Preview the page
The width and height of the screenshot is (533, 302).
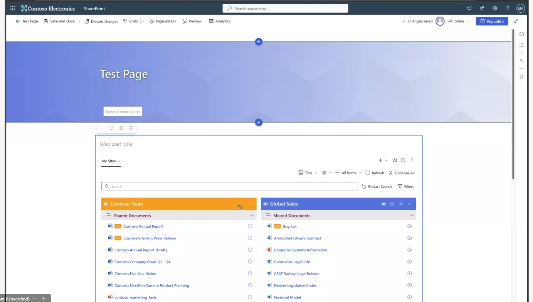pyautogui.click(x=192, y=21)
